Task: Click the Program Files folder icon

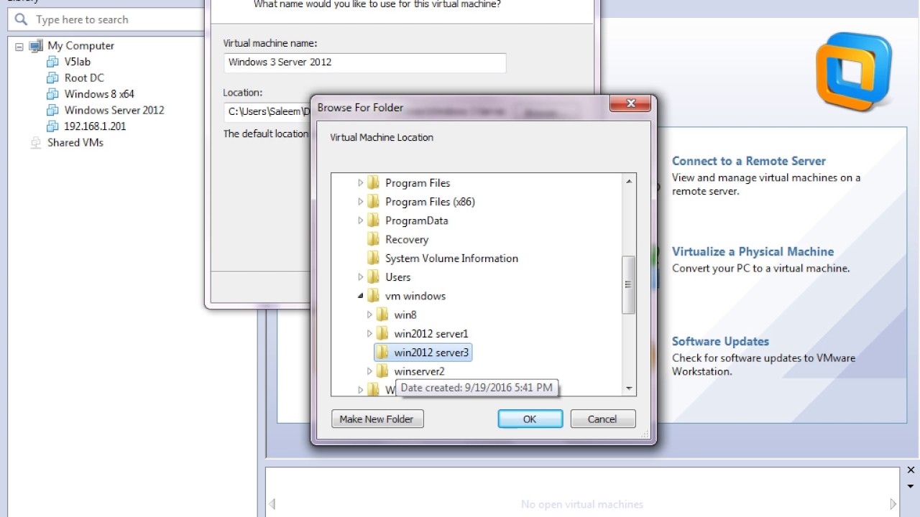Action: 373,182
